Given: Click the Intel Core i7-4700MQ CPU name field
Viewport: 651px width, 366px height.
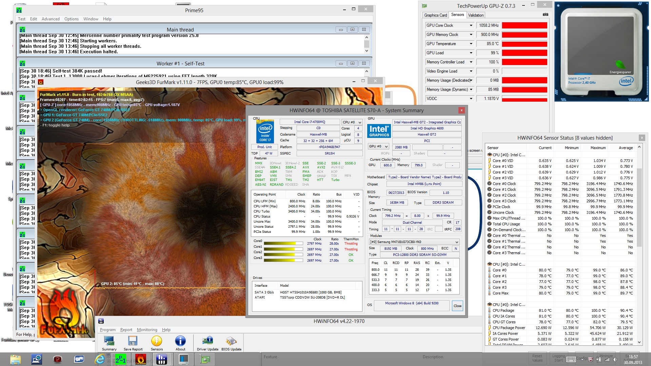Looking at the screenshot, I should (x=310, y=122).
